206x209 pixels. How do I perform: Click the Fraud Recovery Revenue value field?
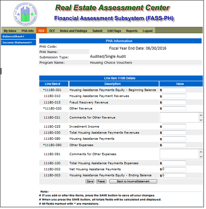coord(174,102)
